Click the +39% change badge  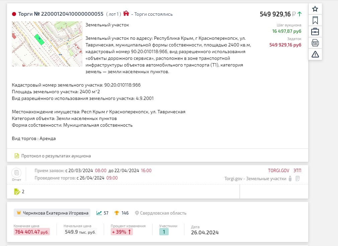coord(121,232)
